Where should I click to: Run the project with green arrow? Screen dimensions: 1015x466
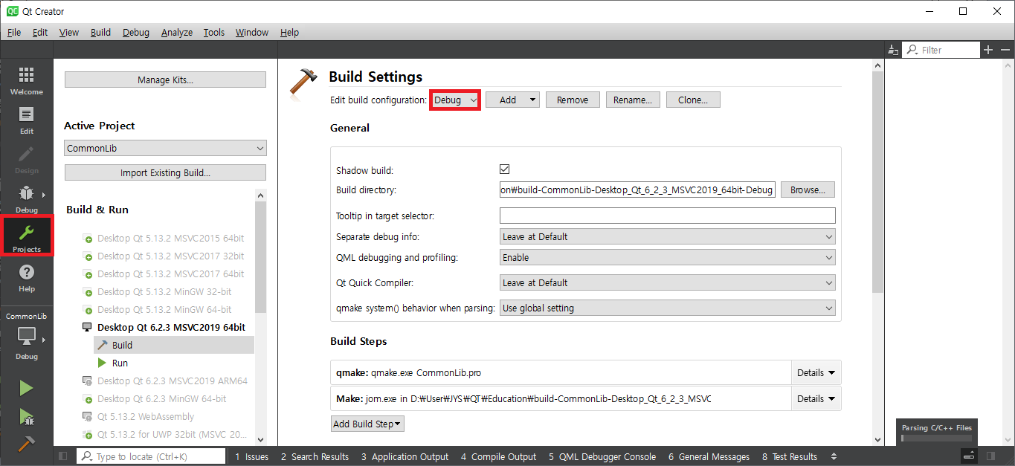26,388
